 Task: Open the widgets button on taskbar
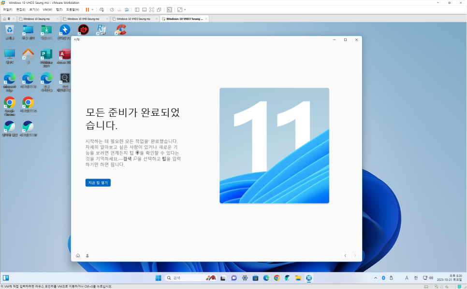coord(6,278)
